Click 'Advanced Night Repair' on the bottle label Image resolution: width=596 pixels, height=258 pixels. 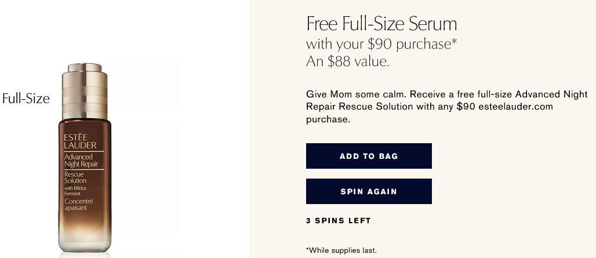click(81, 161)
